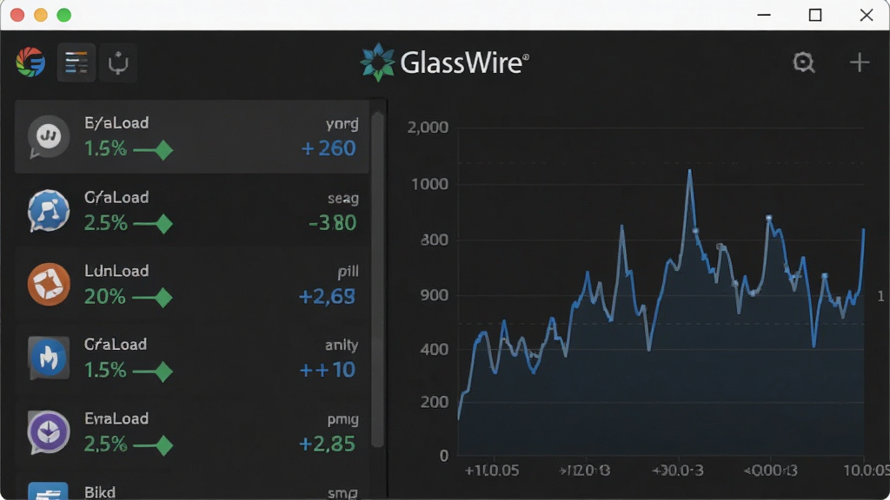This screenshot has width=890, height=500.
Task: Maximize the window using square button
Action: coord(815,15)
